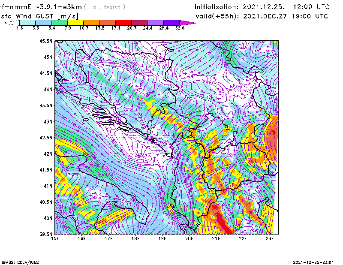
Task: Click the orange 10.7–13.8 legend swatch
Action: click(x=91, y=23)
